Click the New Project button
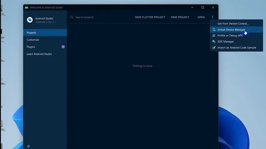 click(x=180, y=17)
